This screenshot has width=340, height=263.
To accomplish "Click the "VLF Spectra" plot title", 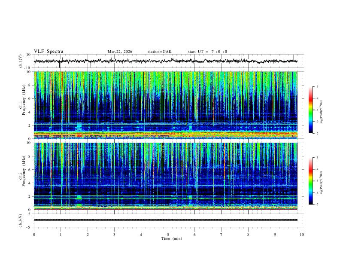I will (49, 52).
